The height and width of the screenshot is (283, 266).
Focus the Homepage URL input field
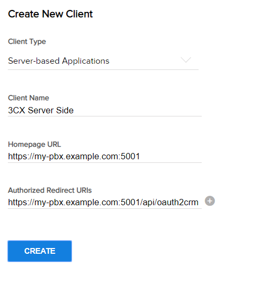[x=105, y=157]
